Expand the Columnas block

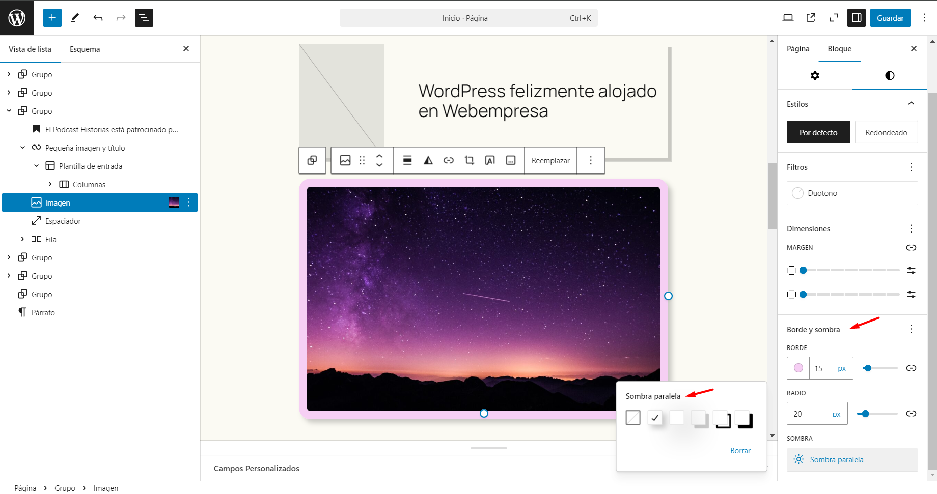tap(50, 184)
